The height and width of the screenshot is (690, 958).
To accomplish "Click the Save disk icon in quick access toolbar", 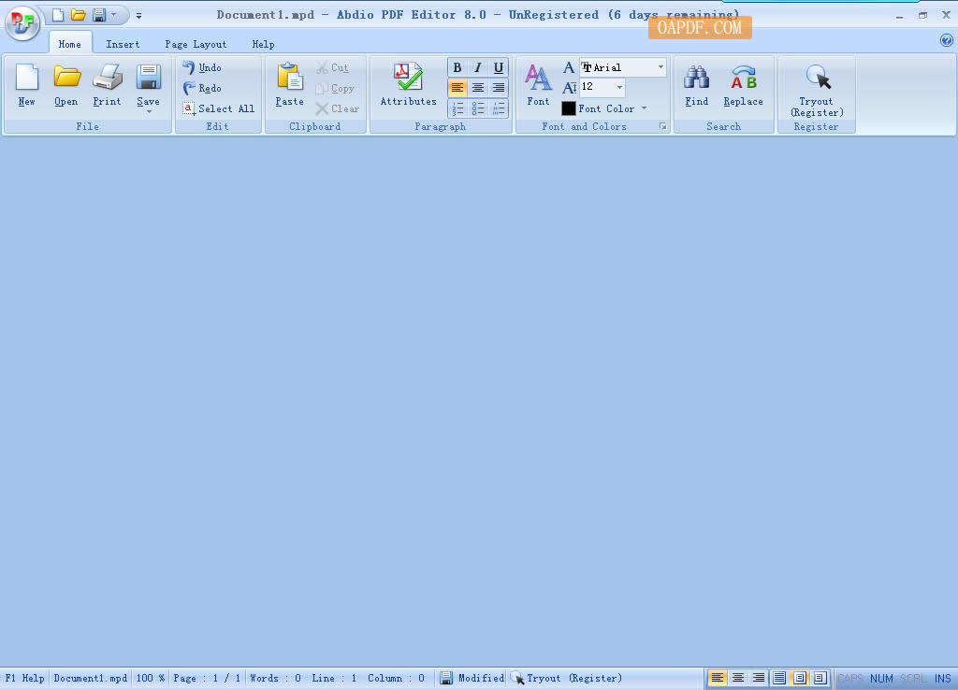I will (x=99, y=15).
